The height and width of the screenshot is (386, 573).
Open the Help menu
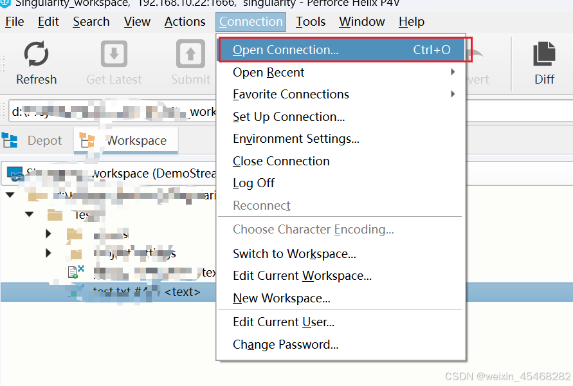click(412, 22)
